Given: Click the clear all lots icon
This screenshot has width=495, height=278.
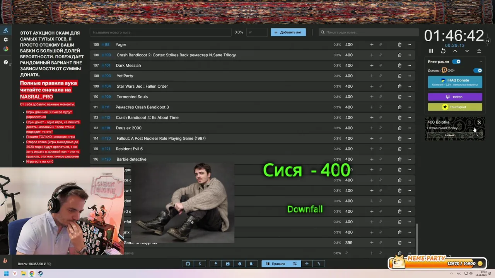Looking at the screenshot, I should tap(252, 264).
